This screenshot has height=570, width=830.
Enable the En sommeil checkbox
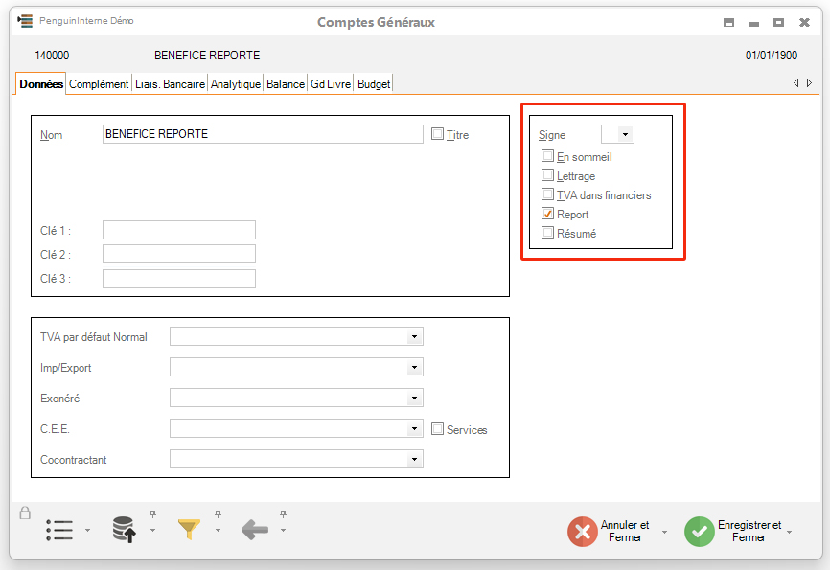coord(547,156)
